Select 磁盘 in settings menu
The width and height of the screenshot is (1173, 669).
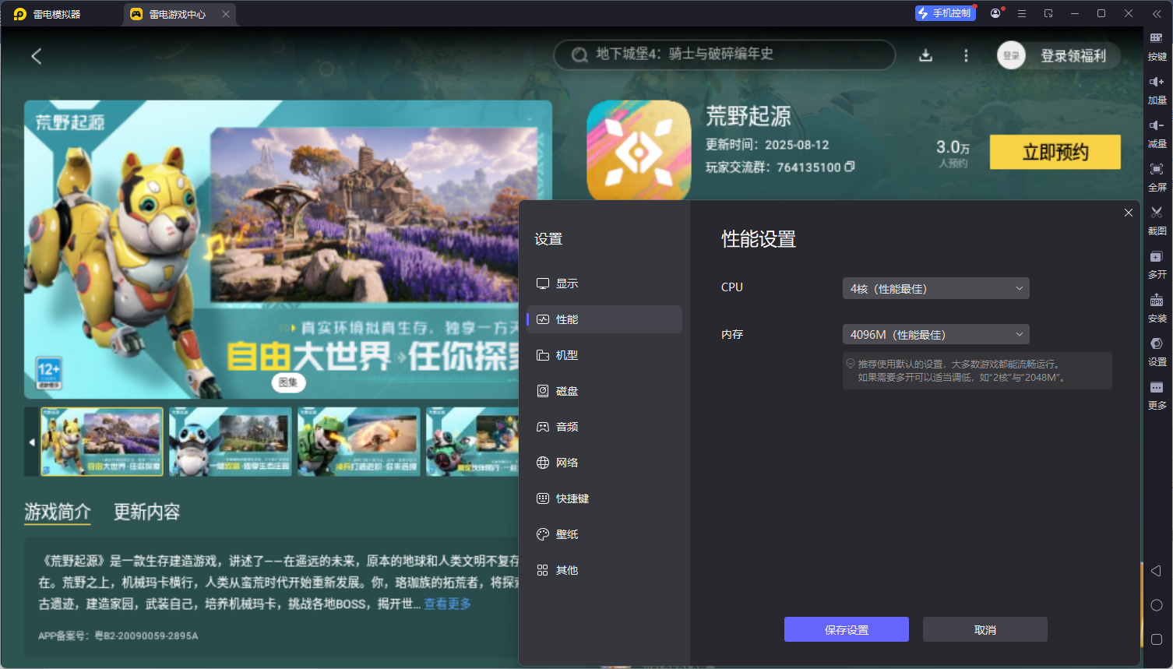(x=604, y=391)
